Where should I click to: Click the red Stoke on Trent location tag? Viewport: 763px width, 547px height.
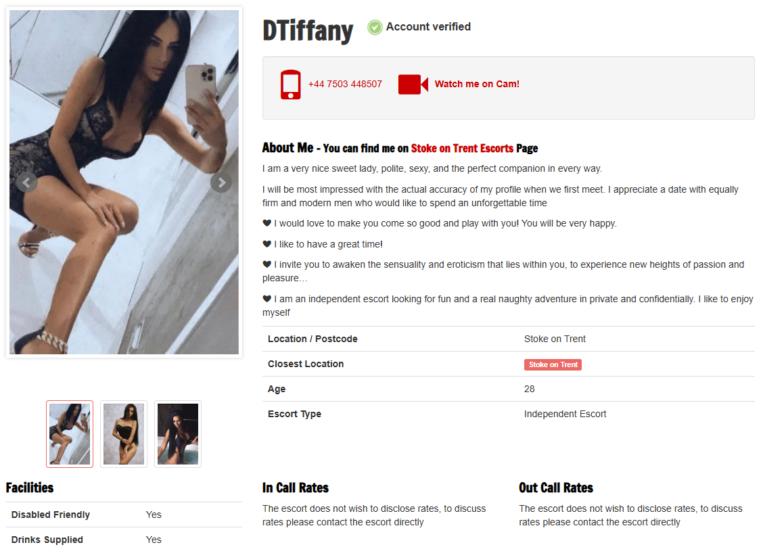(x=553, y=364)
